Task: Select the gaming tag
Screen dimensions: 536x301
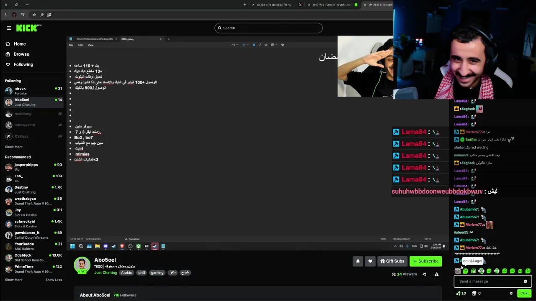Action: pos(157,273)
